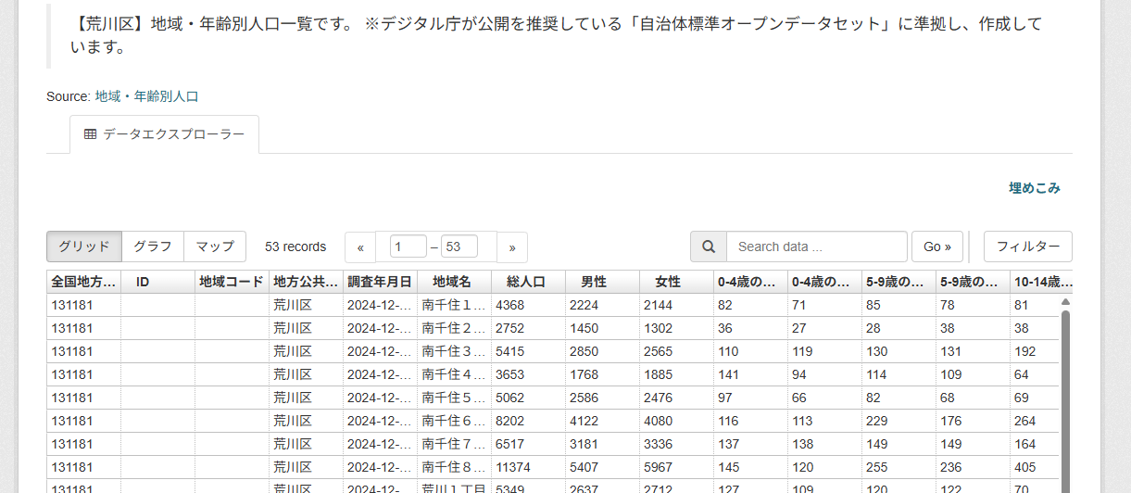Click the ending record number field

459,246
